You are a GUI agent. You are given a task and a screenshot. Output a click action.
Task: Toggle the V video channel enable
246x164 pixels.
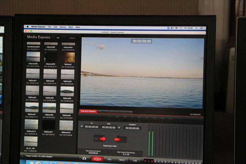(145, 161)
